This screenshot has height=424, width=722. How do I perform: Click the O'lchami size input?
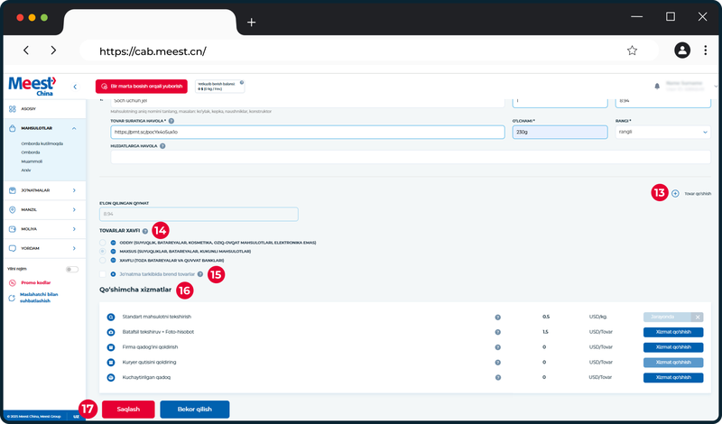560,132
